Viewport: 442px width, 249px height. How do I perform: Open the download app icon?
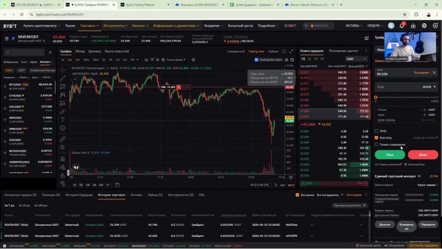(413, 25)
